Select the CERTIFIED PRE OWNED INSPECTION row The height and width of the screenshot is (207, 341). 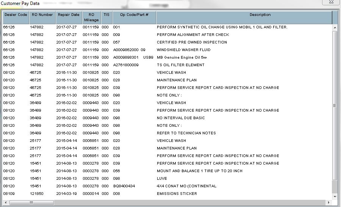point(167,42)
